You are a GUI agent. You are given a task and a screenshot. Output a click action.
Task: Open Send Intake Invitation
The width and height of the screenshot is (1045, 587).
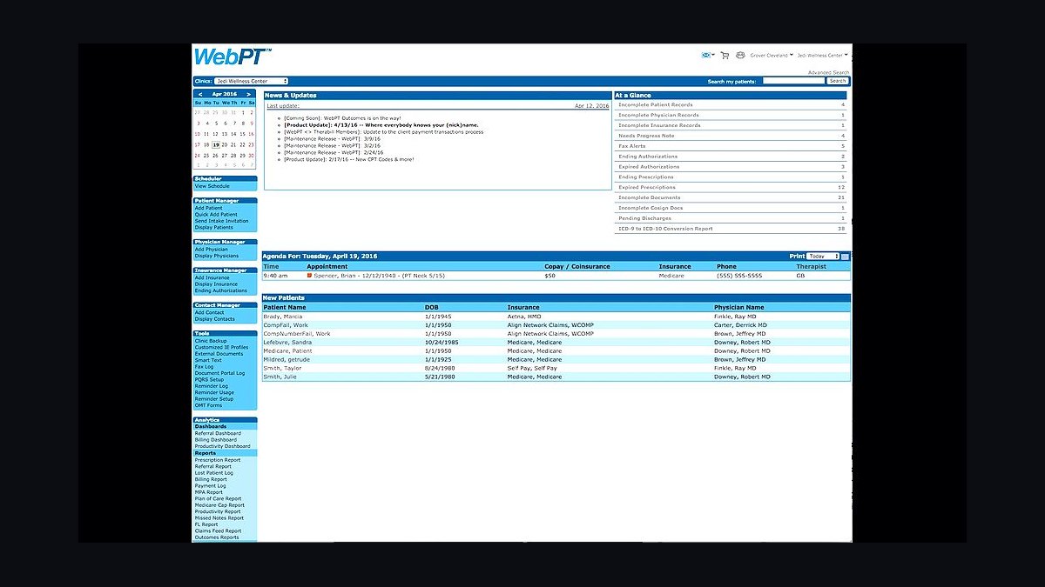pyautogui.click(x=221, y=221)
